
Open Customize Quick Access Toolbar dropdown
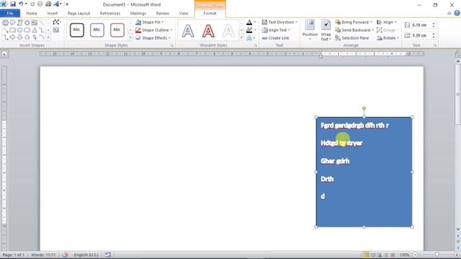coord(67,4)
